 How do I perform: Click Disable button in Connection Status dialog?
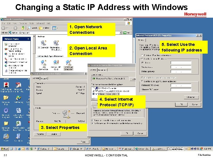[x=54, y=134]
